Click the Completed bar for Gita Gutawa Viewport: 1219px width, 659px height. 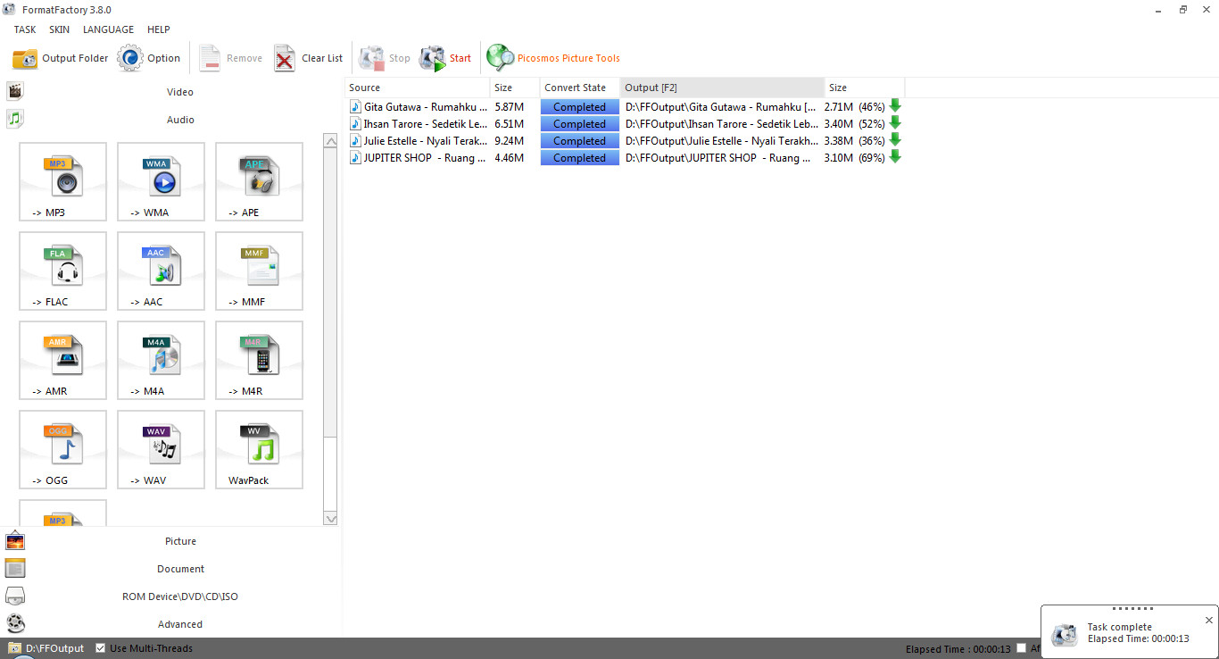[579, 106]
